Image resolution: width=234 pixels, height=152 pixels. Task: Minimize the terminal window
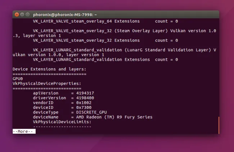(22, 14)
